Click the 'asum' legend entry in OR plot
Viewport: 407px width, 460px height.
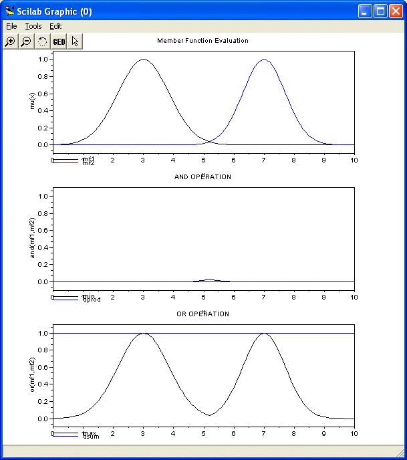pos(91,437)
